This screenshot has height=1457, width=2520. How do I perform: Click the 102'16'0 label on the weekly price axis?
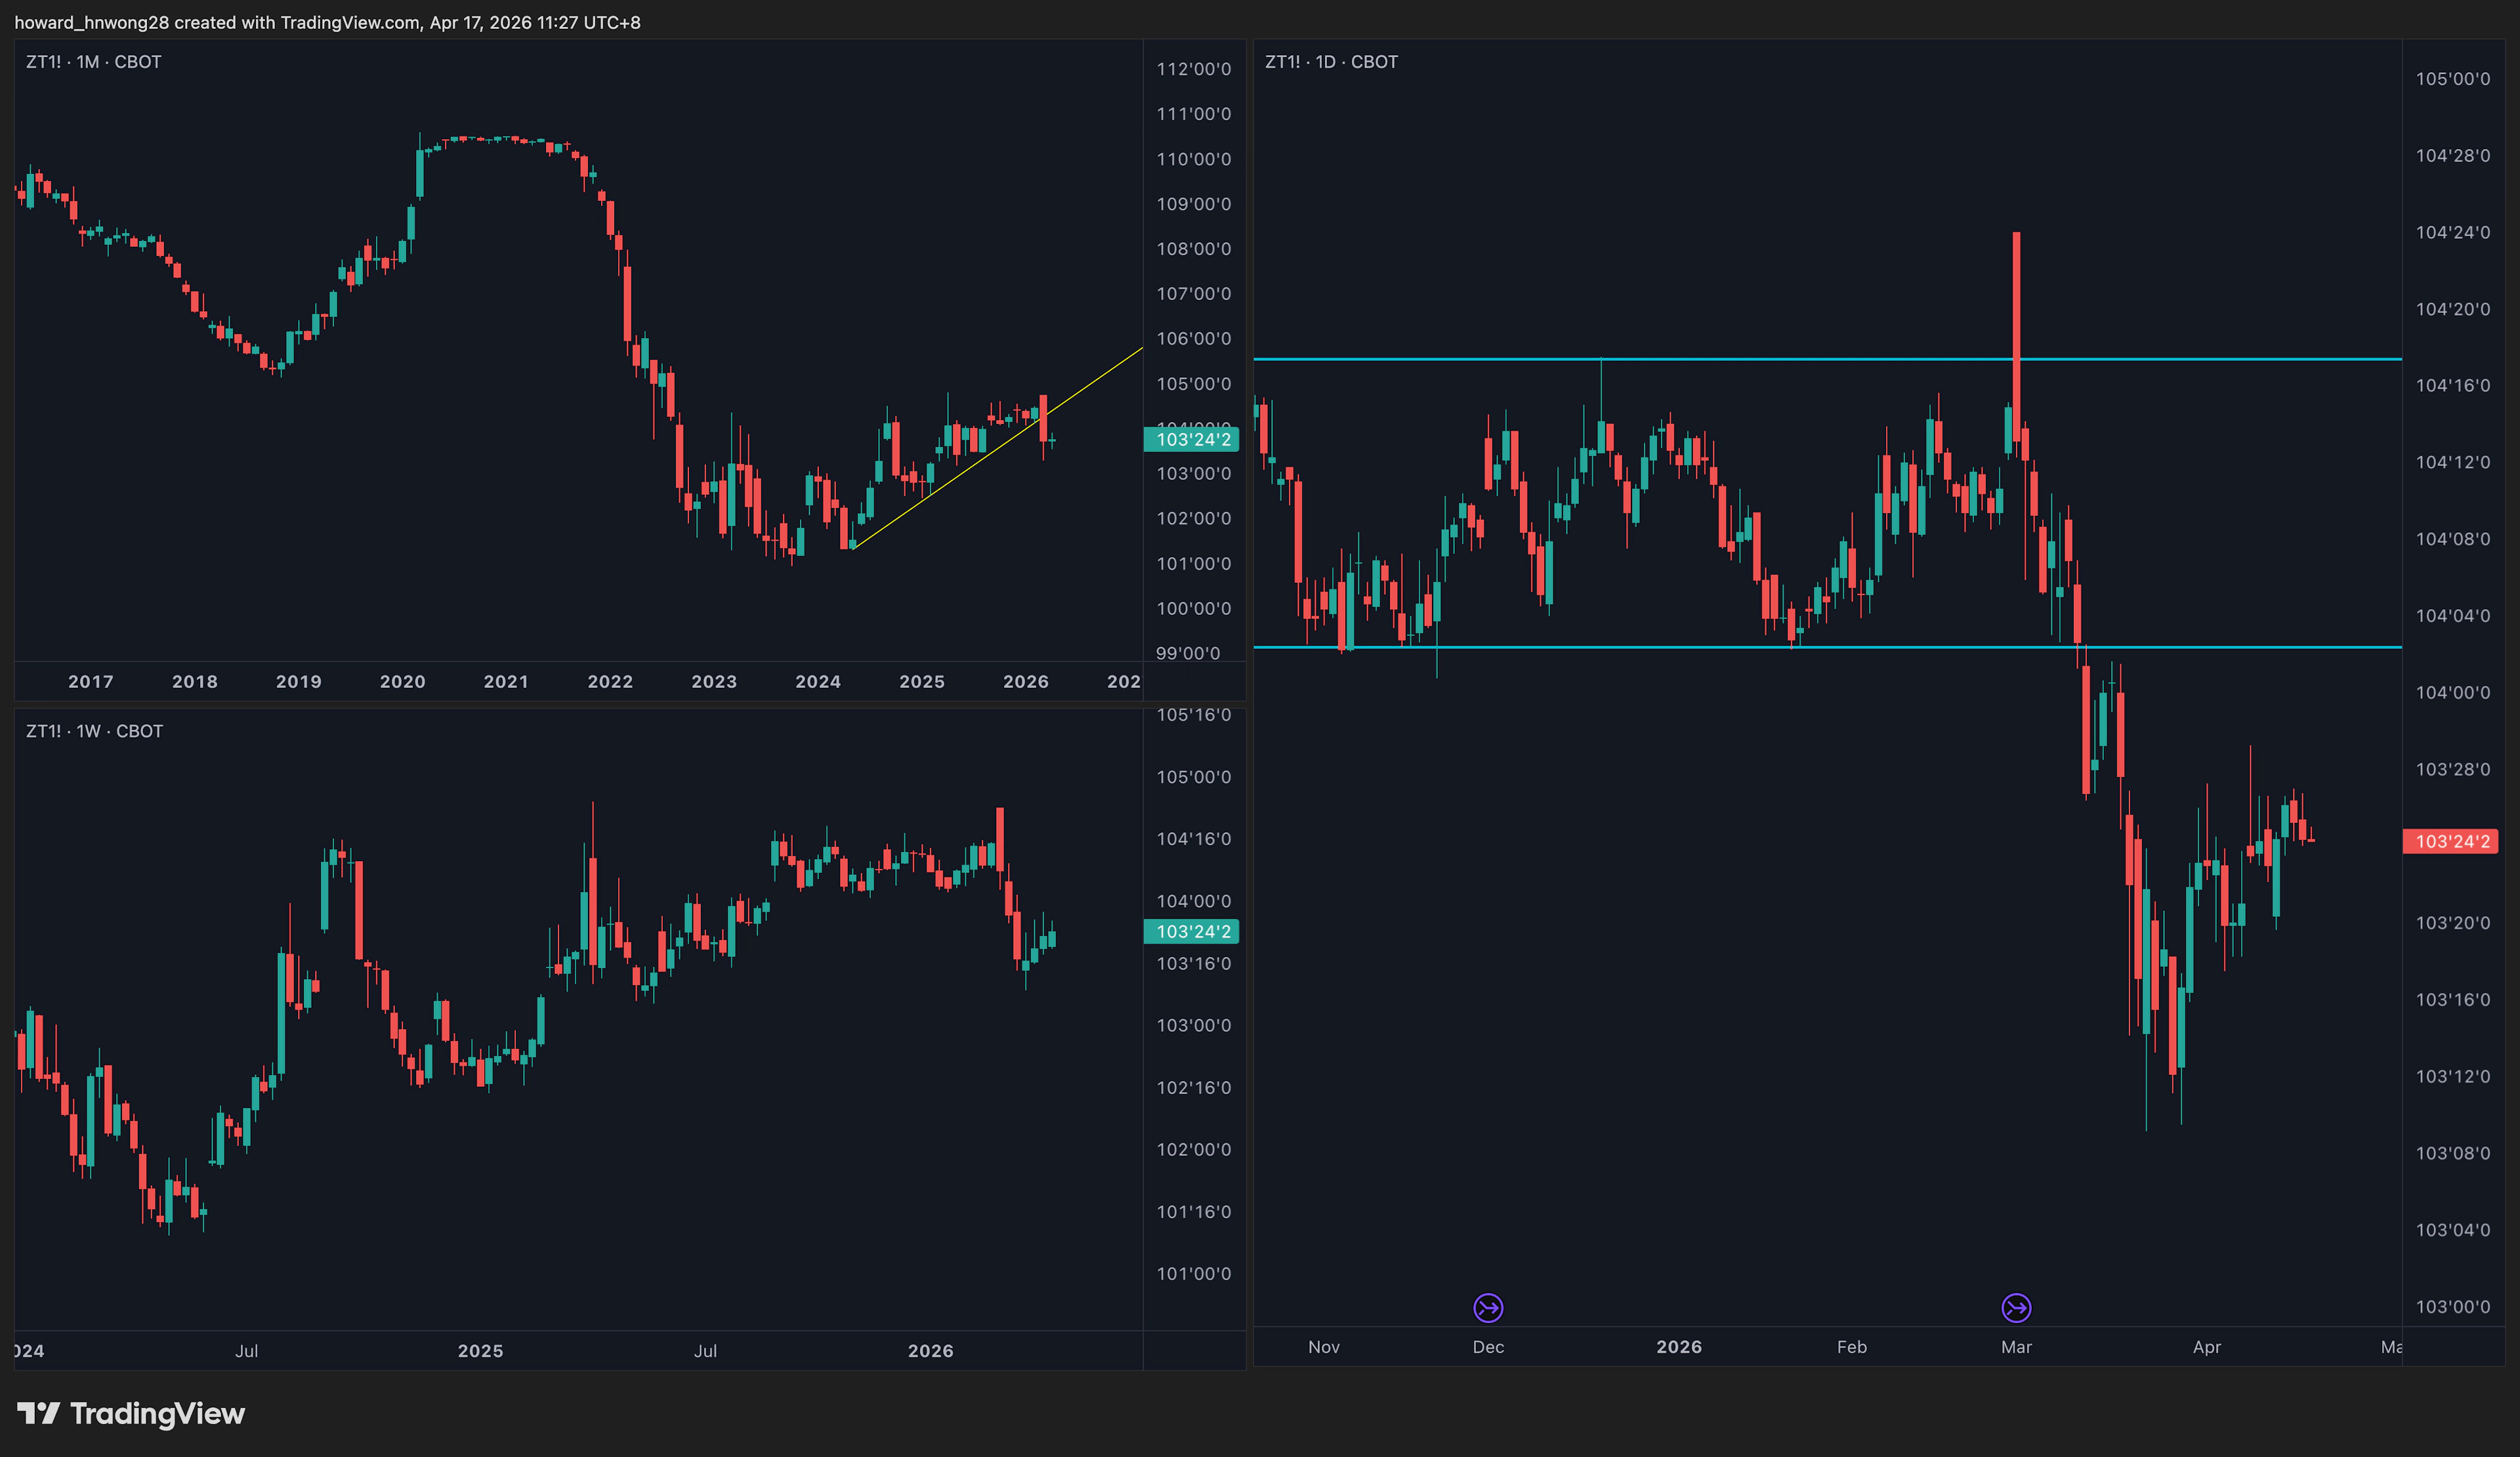(x=1194, y=1087)
